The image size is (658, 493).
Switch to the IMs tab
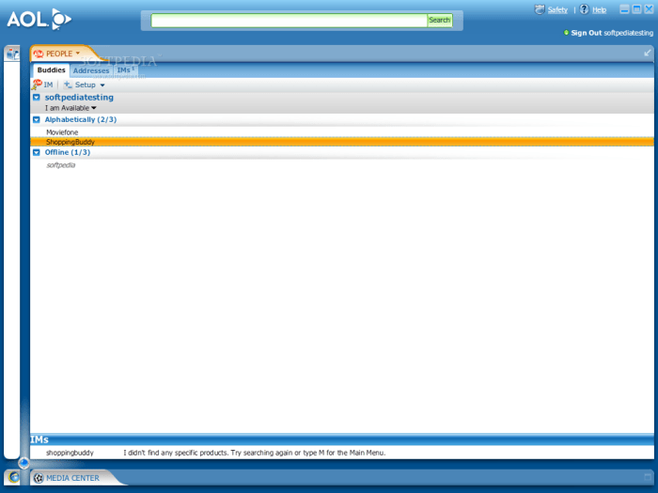point(125,70)
